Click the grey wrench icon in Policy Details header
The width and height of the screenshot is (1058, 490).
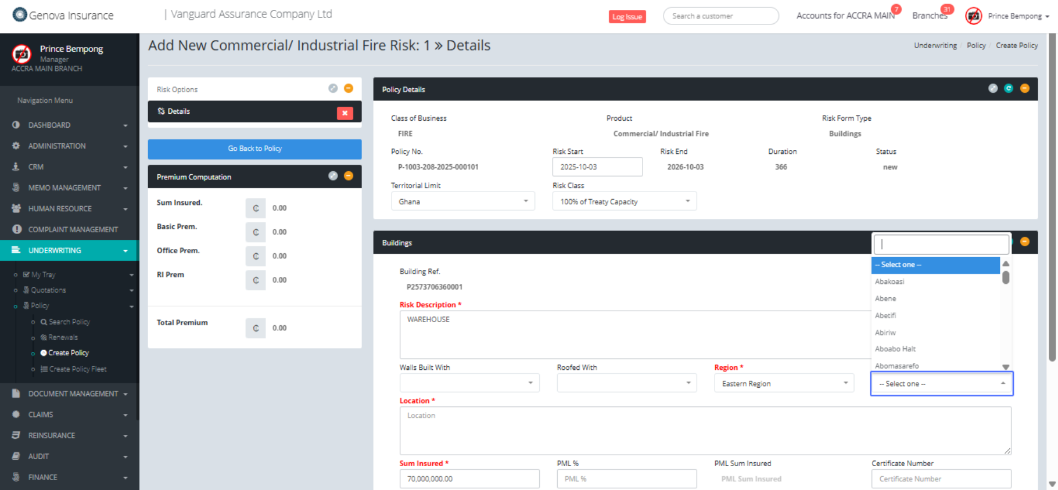coord(993,88)
